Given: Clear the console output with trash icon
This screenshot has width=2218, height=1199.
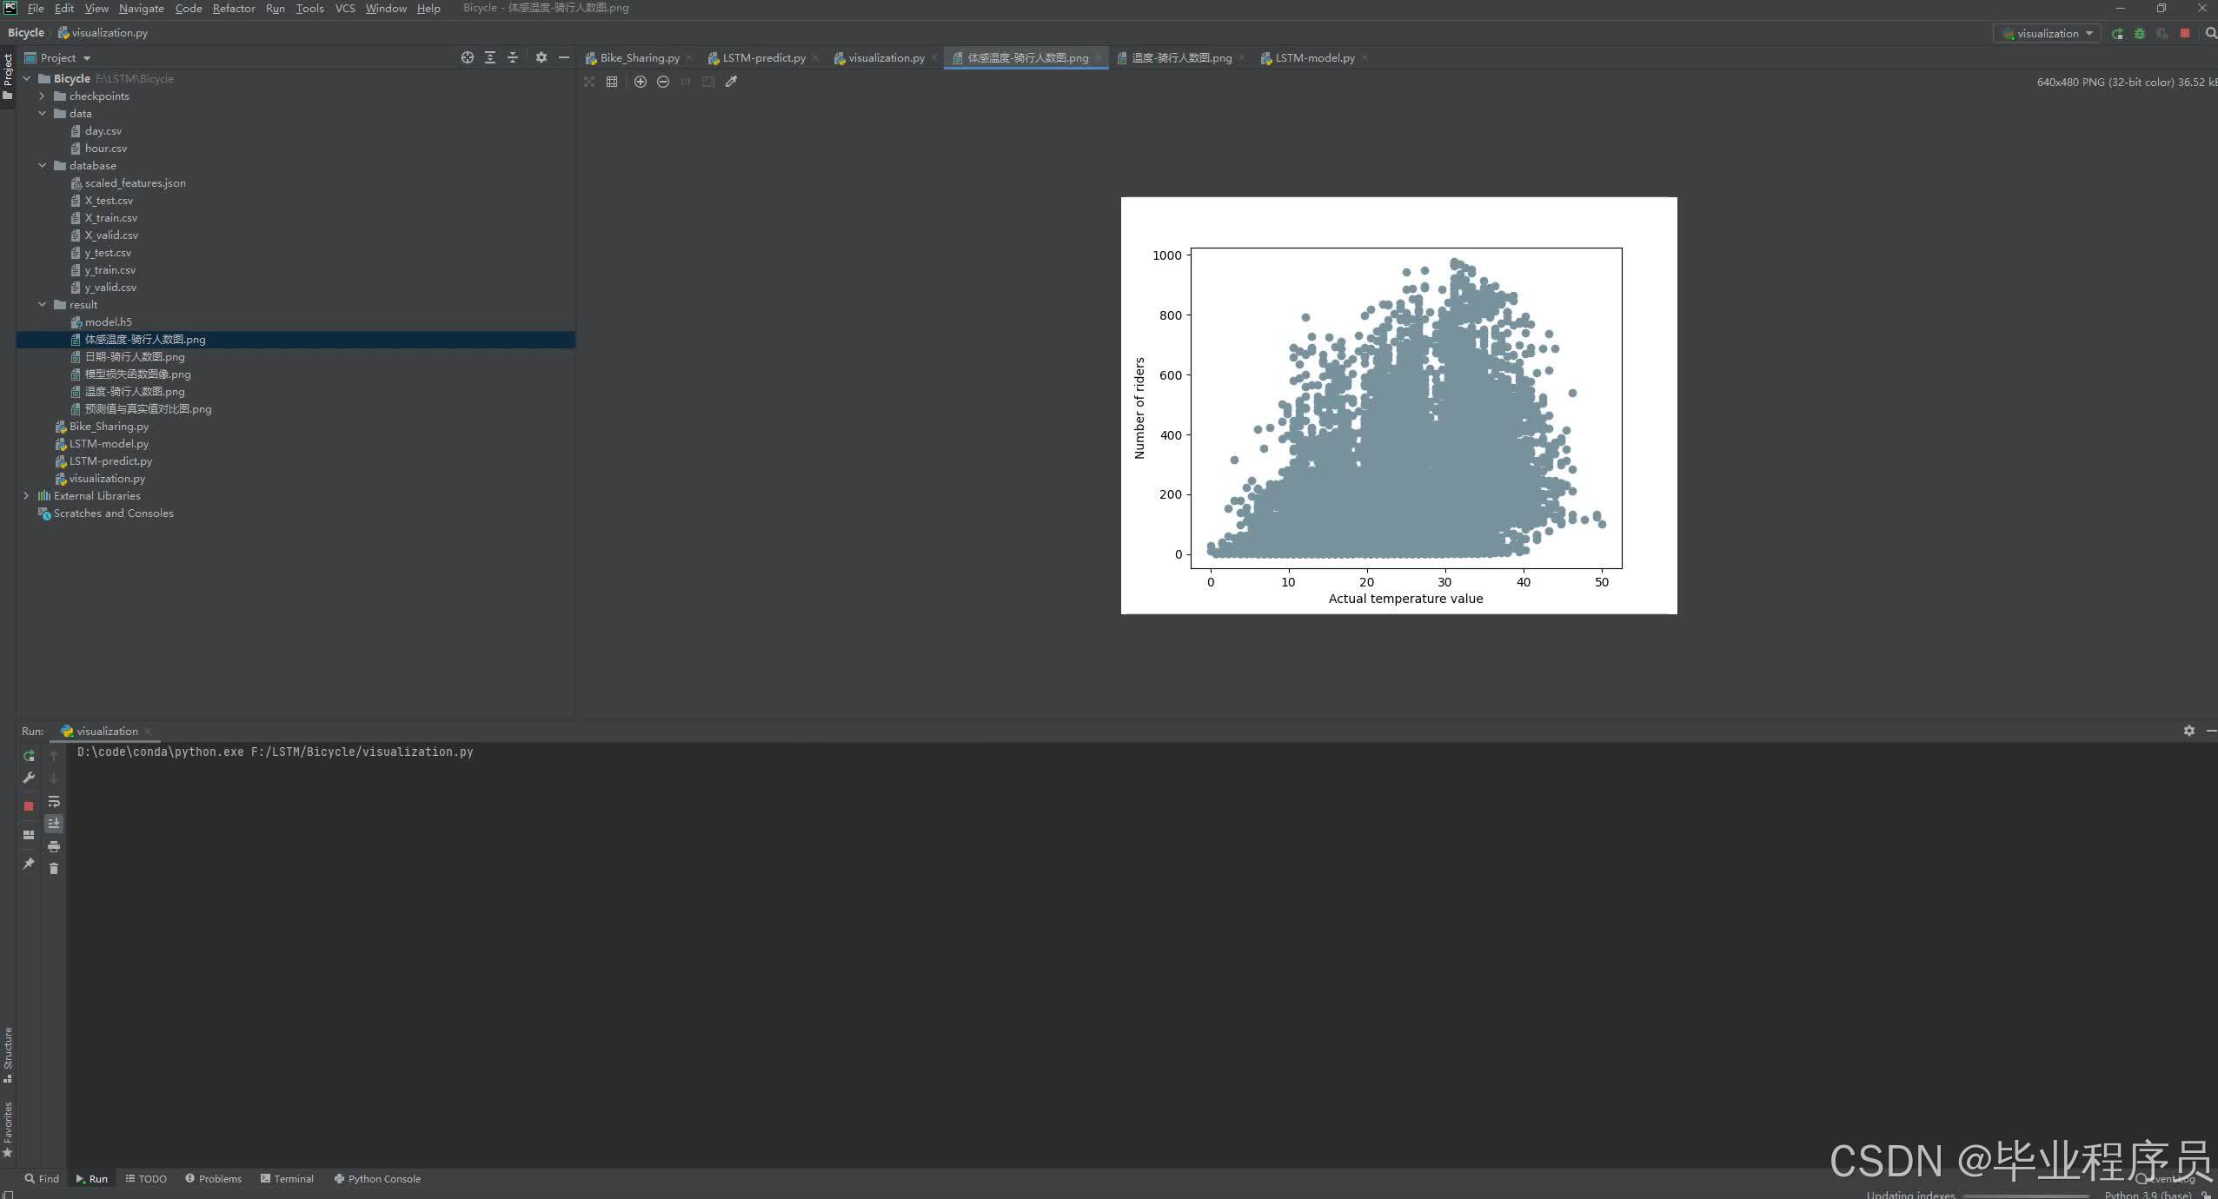Looking at the screenshot, I should [54, 869].
